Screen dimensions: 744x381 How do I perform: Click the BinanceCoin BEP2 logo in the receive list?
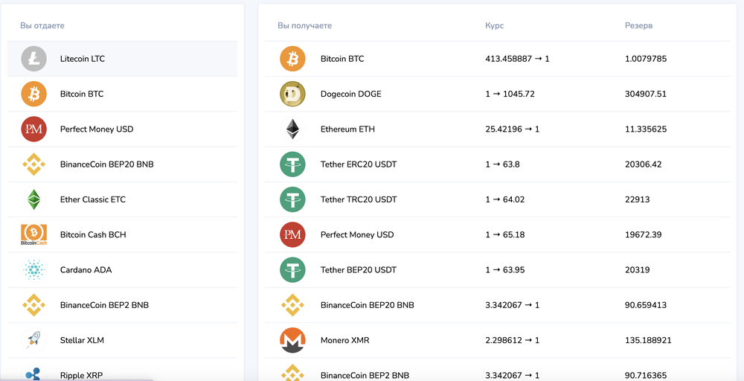292,373
